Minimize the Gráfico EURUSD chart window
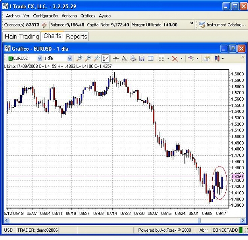Screen dimensions: 248x240 [224, 49]
